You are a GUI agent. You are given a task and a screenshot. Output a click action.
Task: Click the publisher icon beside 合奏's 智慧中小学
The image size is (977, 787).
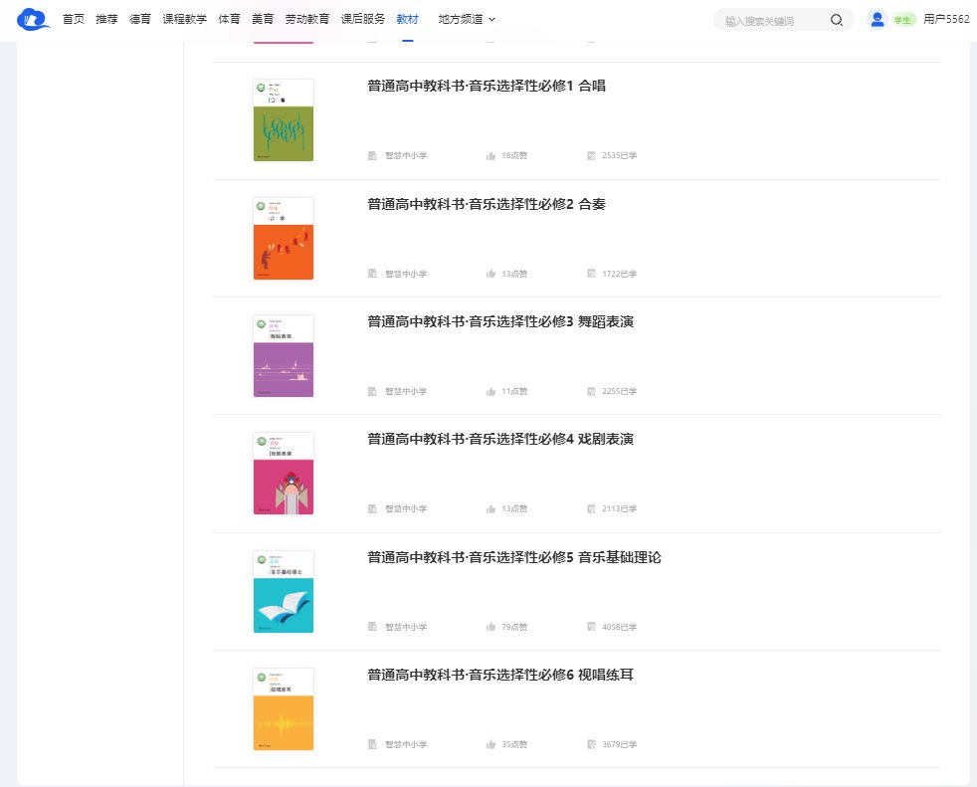[x=373, y=274]
